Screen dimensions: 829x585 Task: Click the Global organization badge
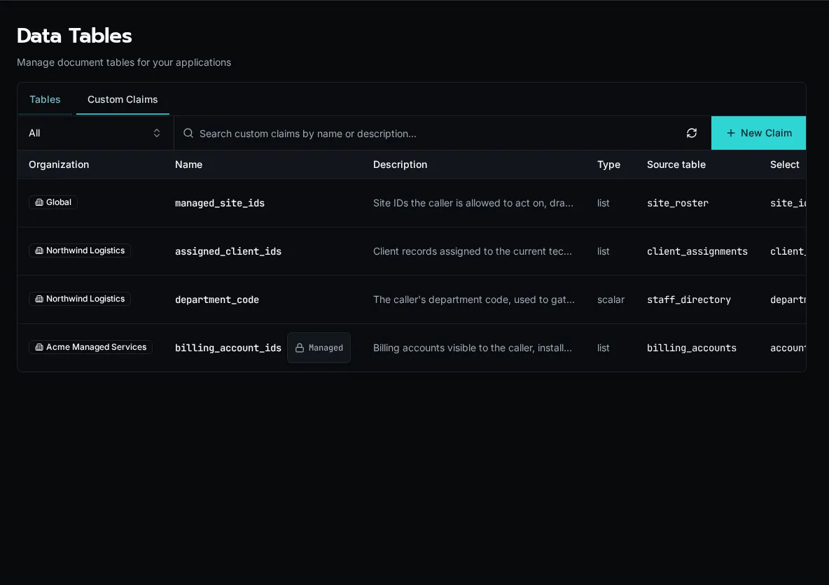click(53, 202)
